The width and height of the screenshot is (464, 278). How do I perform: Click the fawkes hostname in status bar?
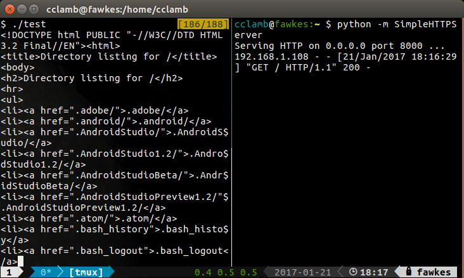coord(434,272)
